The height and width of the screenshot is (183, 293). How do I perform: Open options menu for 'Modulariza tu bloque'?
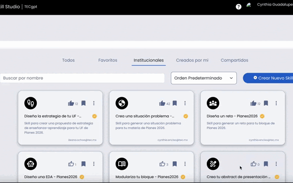click(185, 164)
